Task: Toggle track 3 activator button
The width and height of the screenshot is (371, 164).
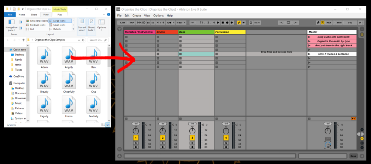Action: (192, 138)
